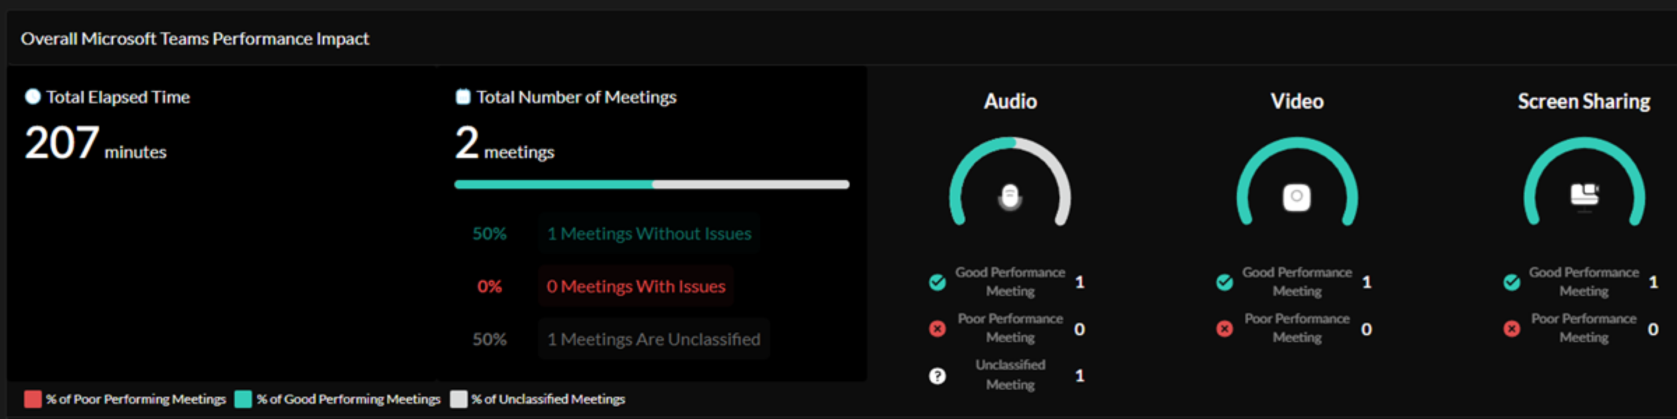
Task: Click the green check icon under Screen Sharing
Action: point(1512,282)
